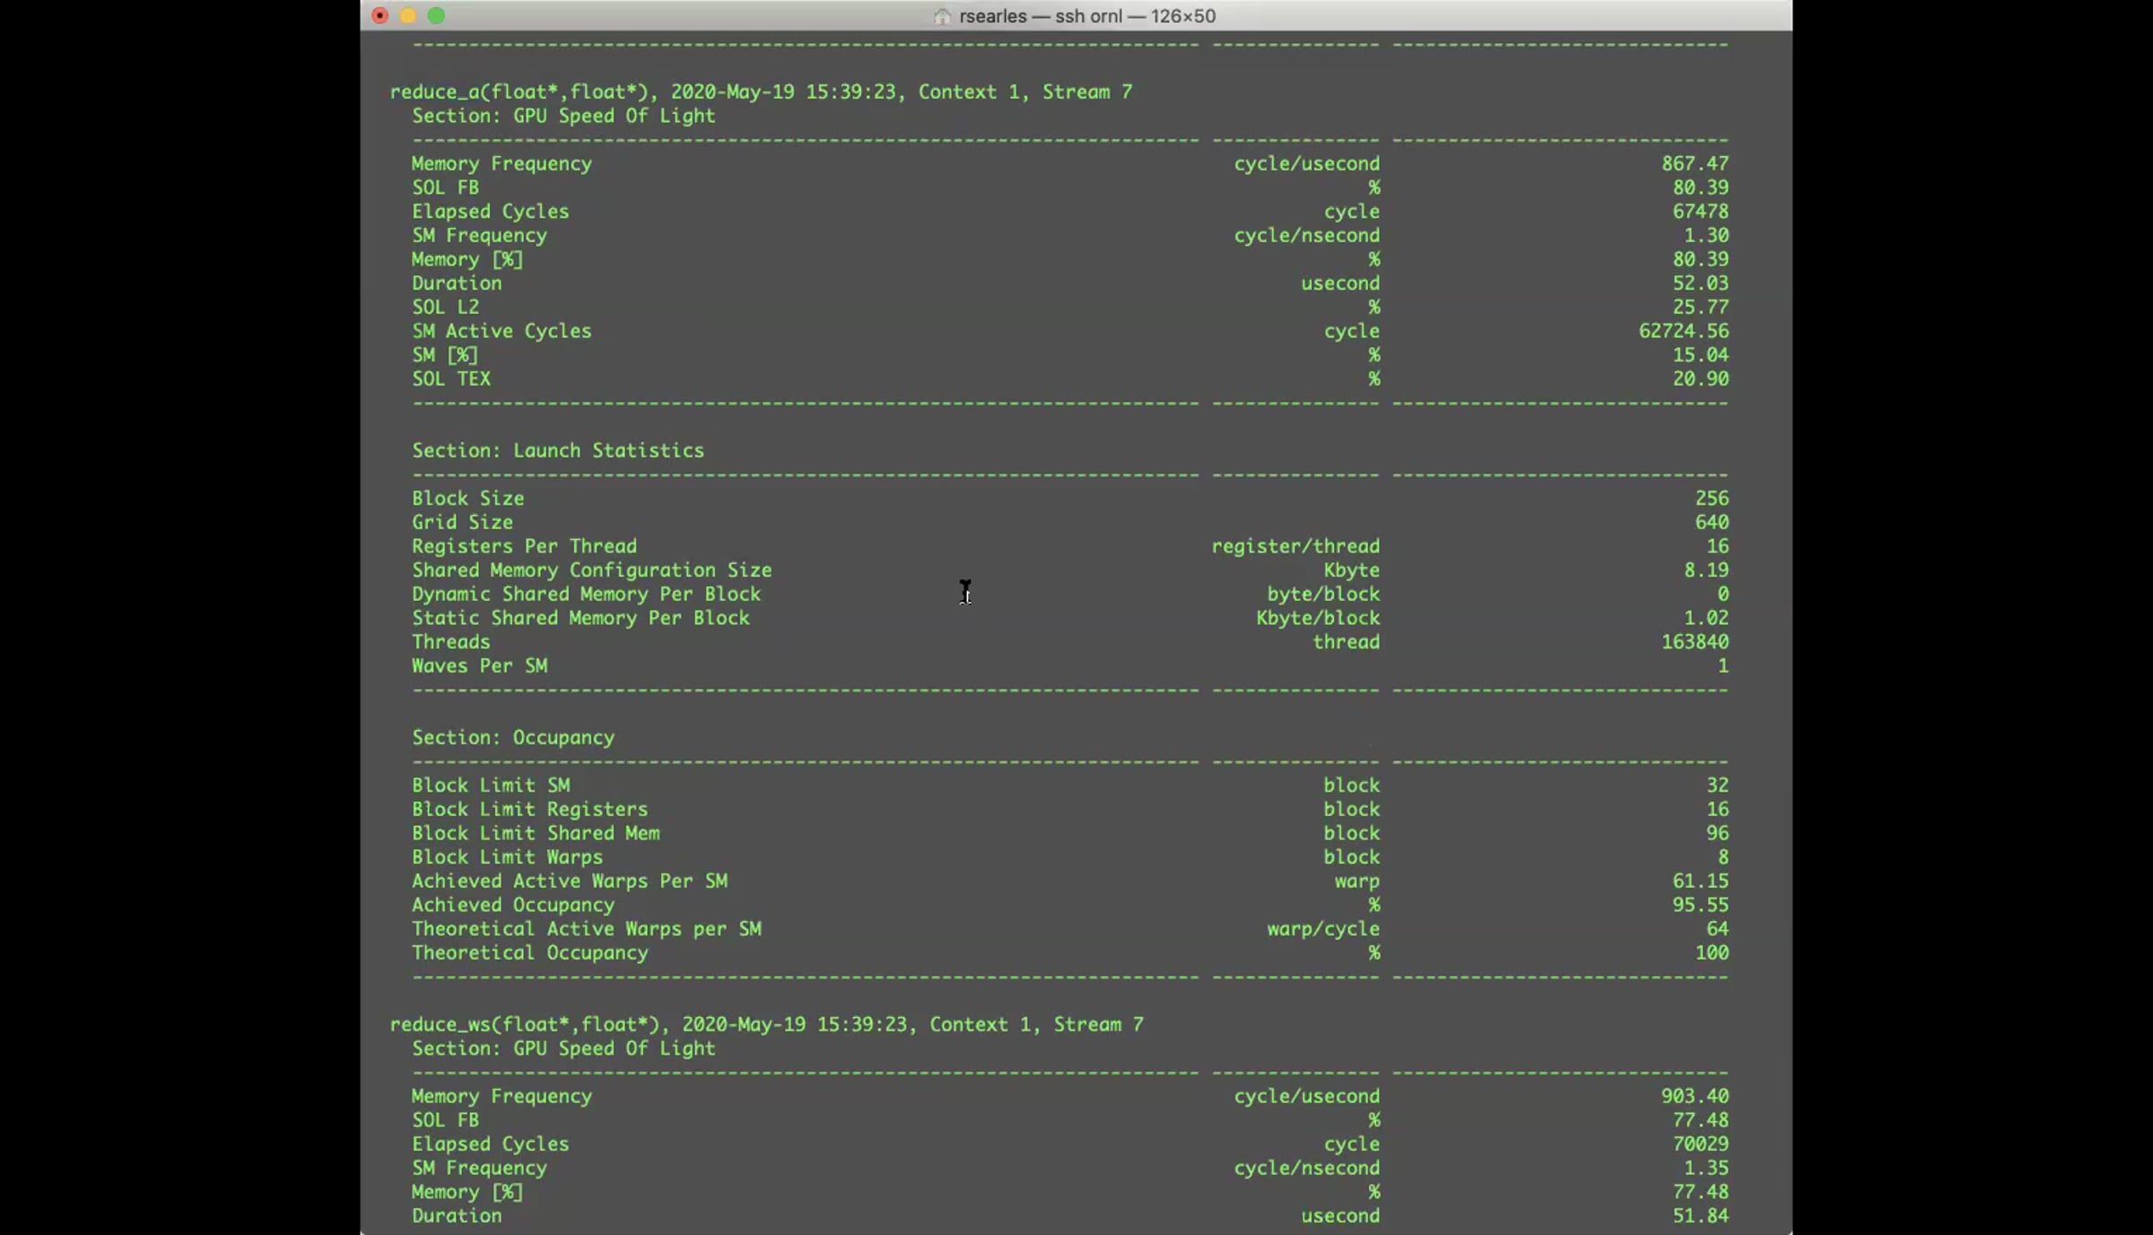Click the 'Block Limit Registers' label

(530, 810)
